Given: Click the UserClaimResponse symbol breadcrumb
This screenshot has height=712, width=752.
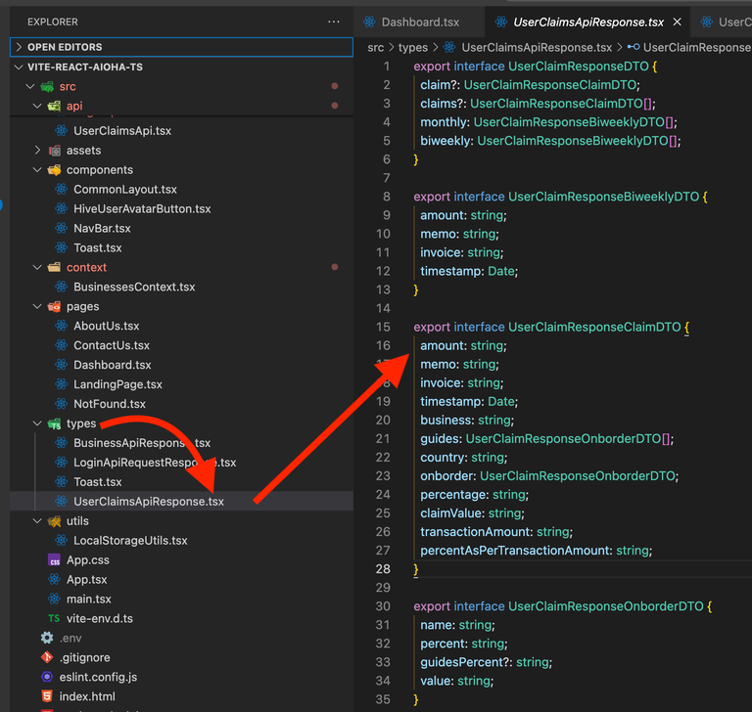Looking at the screenshot, I should coord(697,48).
